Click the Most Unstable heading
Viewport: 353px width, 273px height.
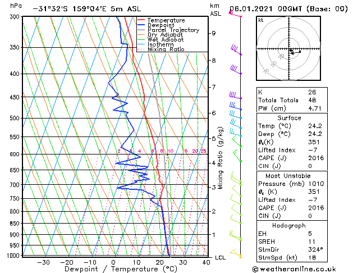[288, 176]
